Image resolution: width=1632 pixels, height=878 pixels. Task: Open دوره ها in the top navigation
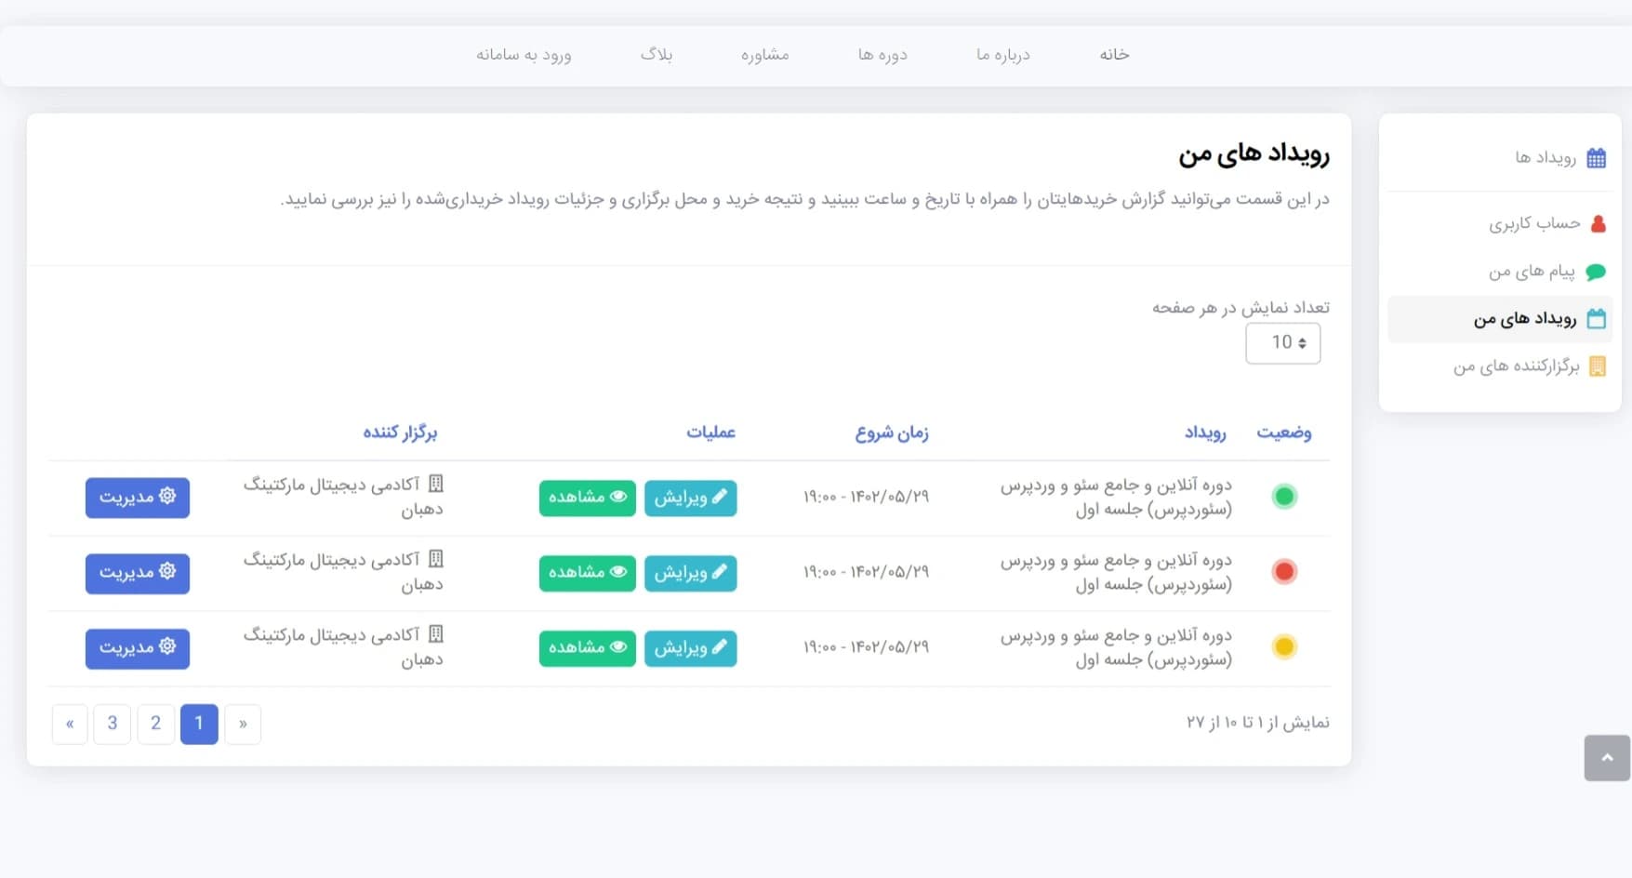882,55
